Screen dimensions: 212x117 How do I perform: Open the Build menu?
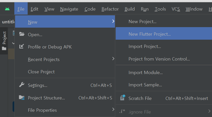click(x=130, y=9)
